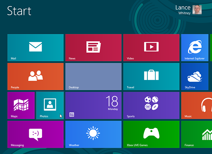Launch Xbox LIVE Games tile
This screenshot has height=154, width=212.
point(151,134)
